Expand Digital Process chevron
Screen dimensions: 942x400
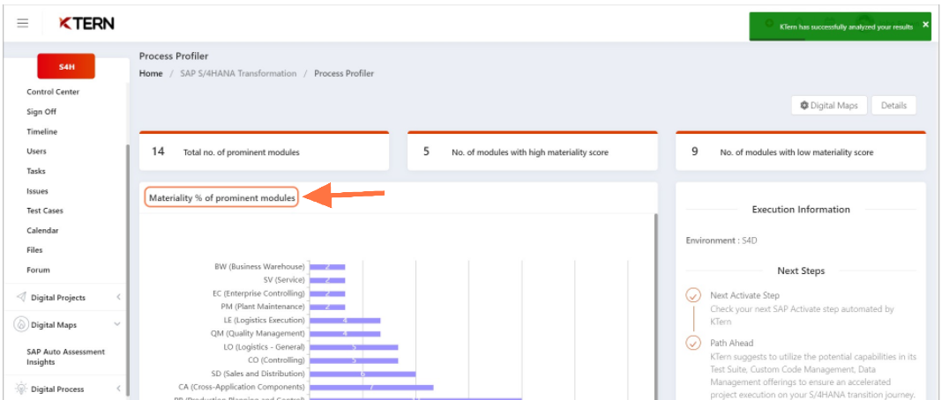(118, 389)
